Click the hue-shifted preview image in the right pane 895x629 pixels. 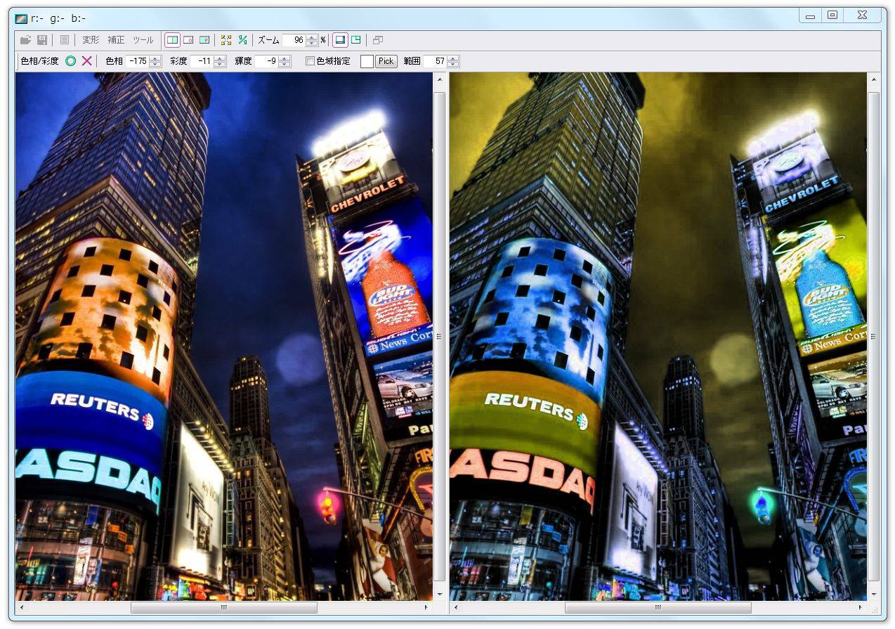(x=658, y=336)
